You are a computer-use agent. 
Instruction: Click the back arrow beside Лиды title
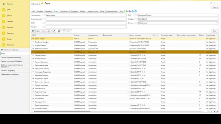(33, 3)
